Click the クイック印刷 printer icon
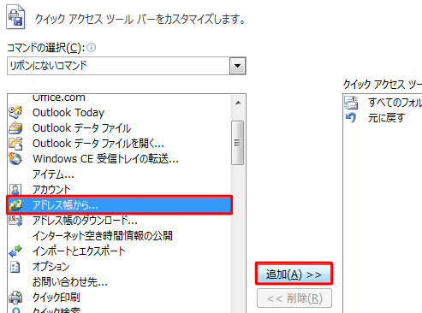422x313 pixels. click(15, 298)
